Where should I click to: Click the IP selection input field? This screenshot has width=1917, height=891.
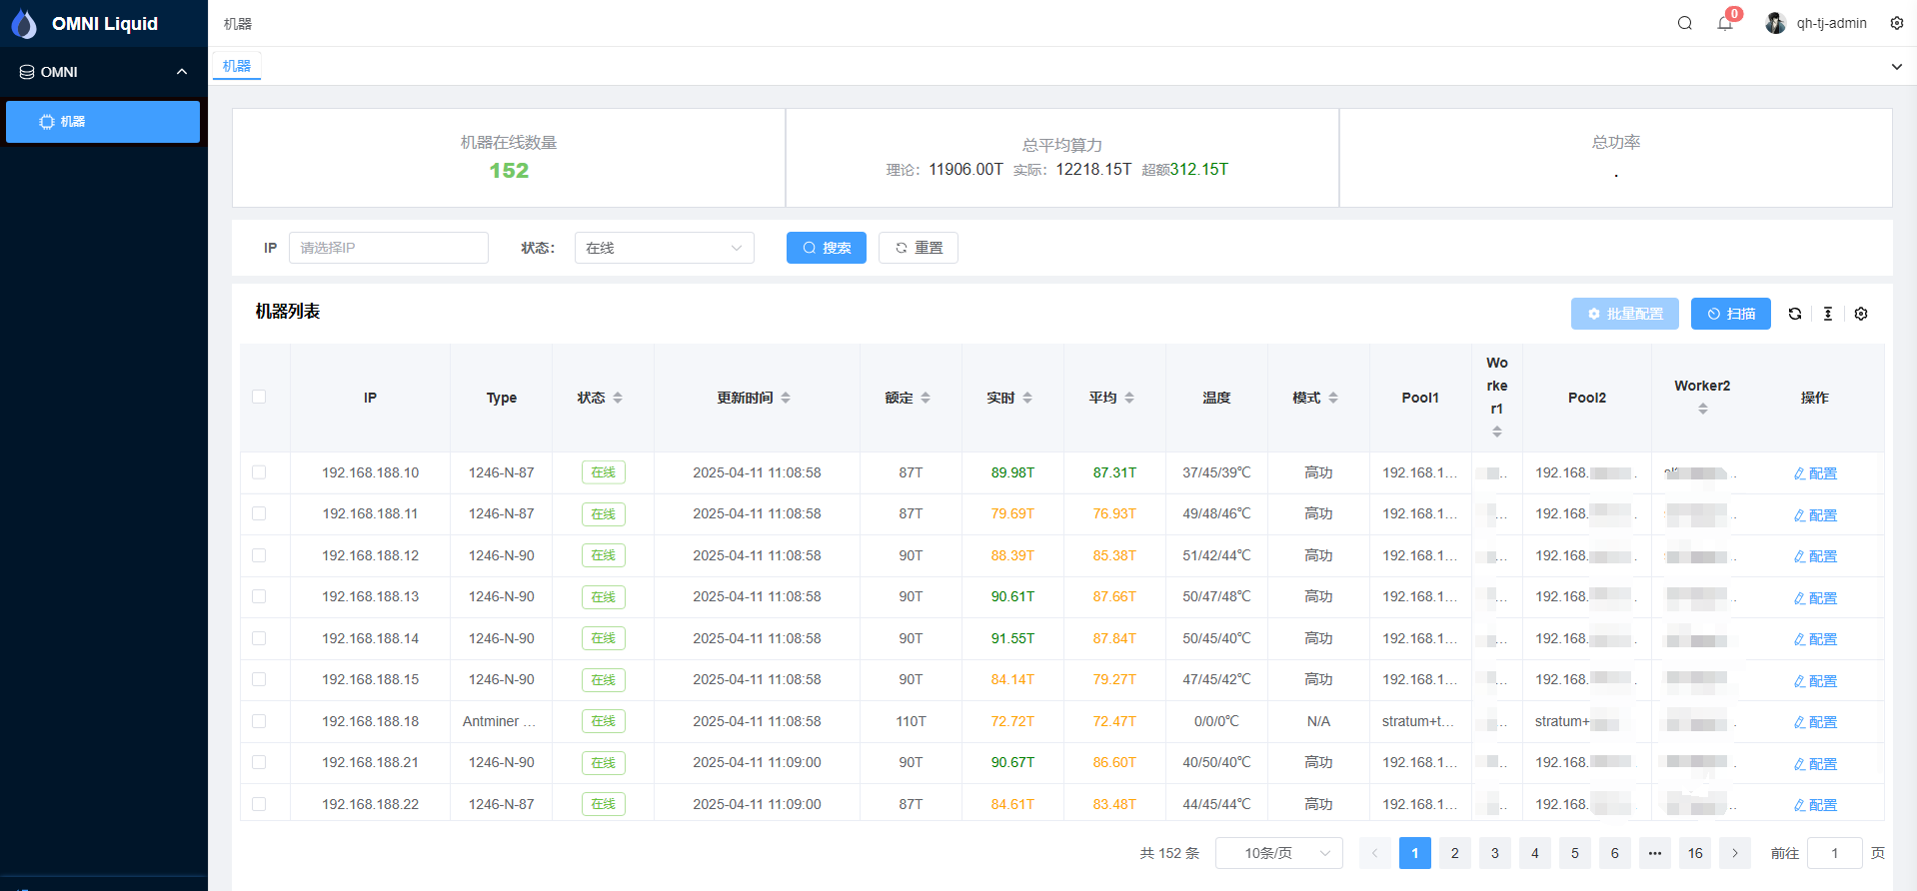pos(389,248)
